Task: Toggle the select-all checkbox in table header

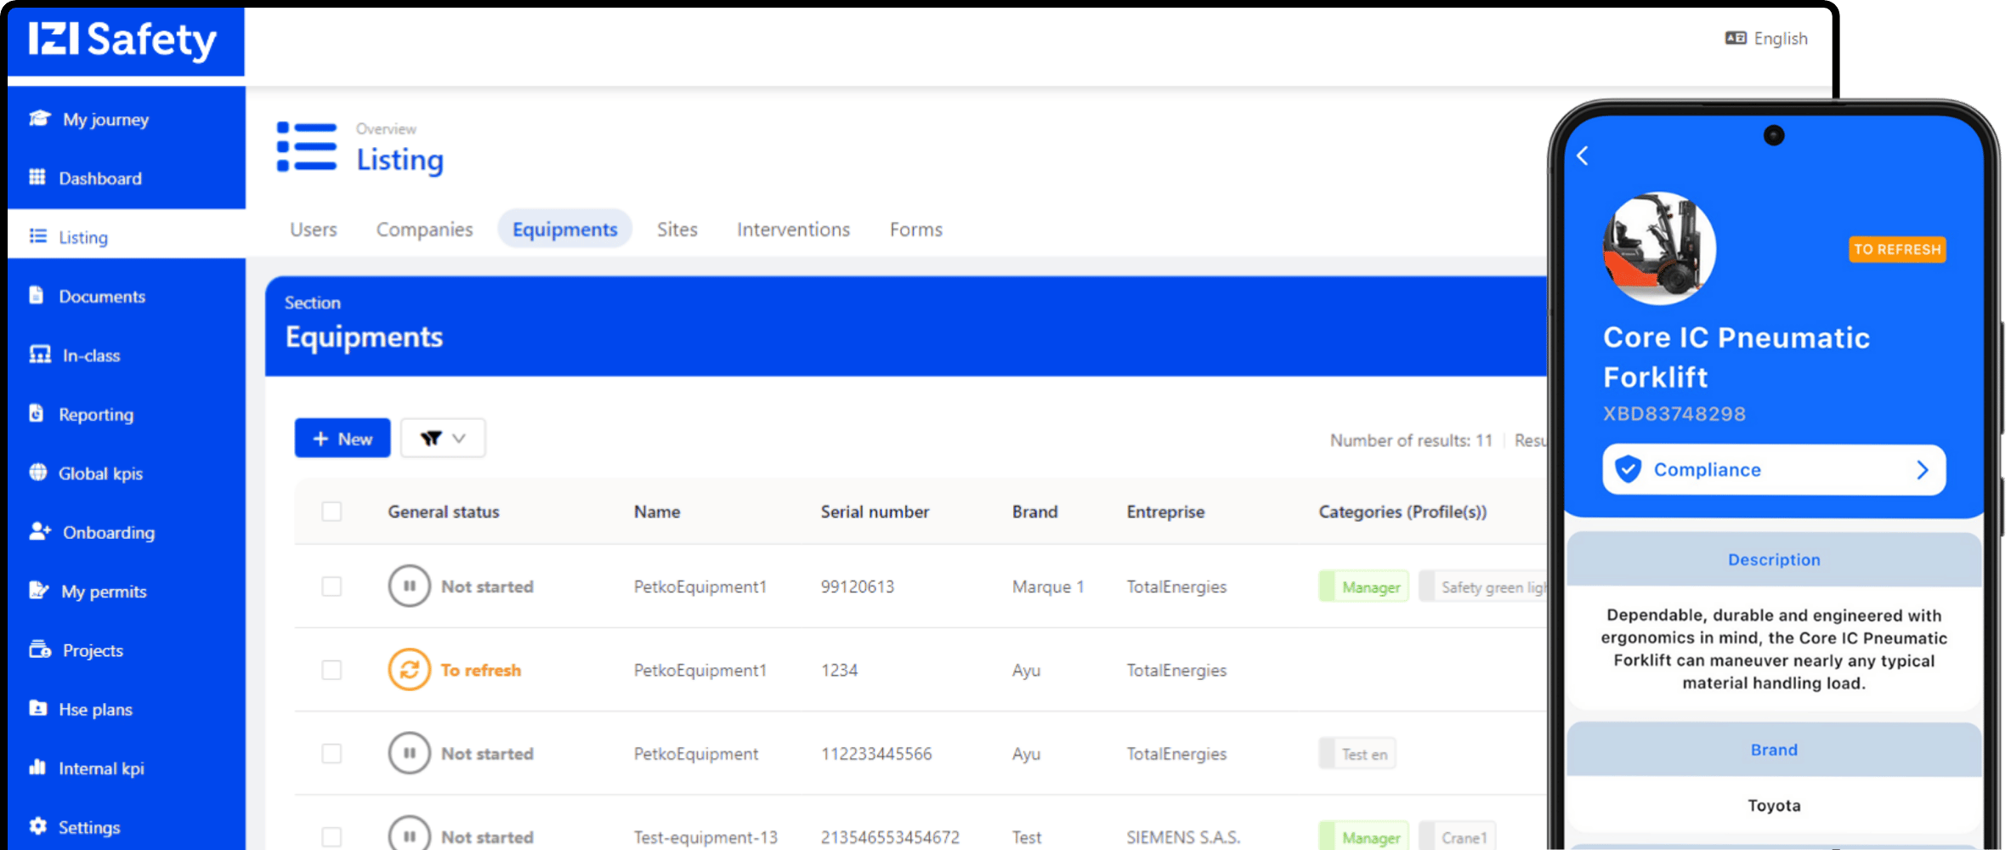Action: coord(331,512)
